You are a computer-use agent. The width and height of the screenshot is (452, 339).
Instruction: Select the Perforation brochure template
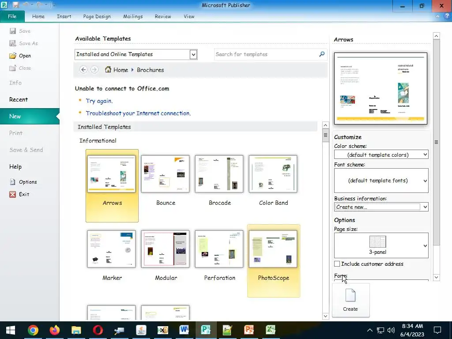tap(219, 256)
